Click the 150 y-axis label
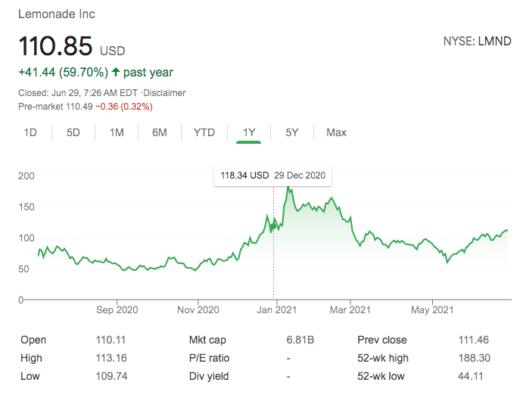Viewport: 526px width, 398px height. click(x=26, y=207)
